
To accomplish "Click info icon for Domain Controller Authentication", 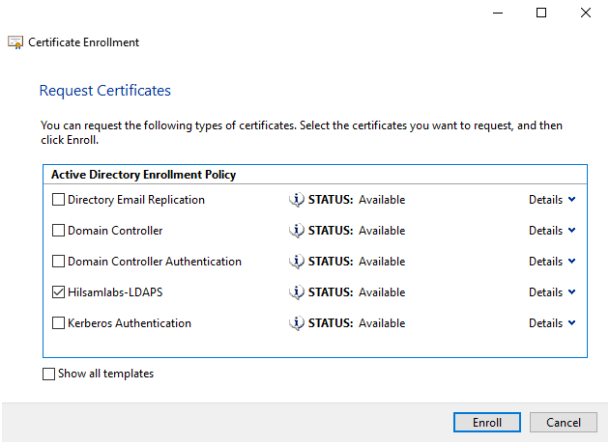I will (297, 262).
